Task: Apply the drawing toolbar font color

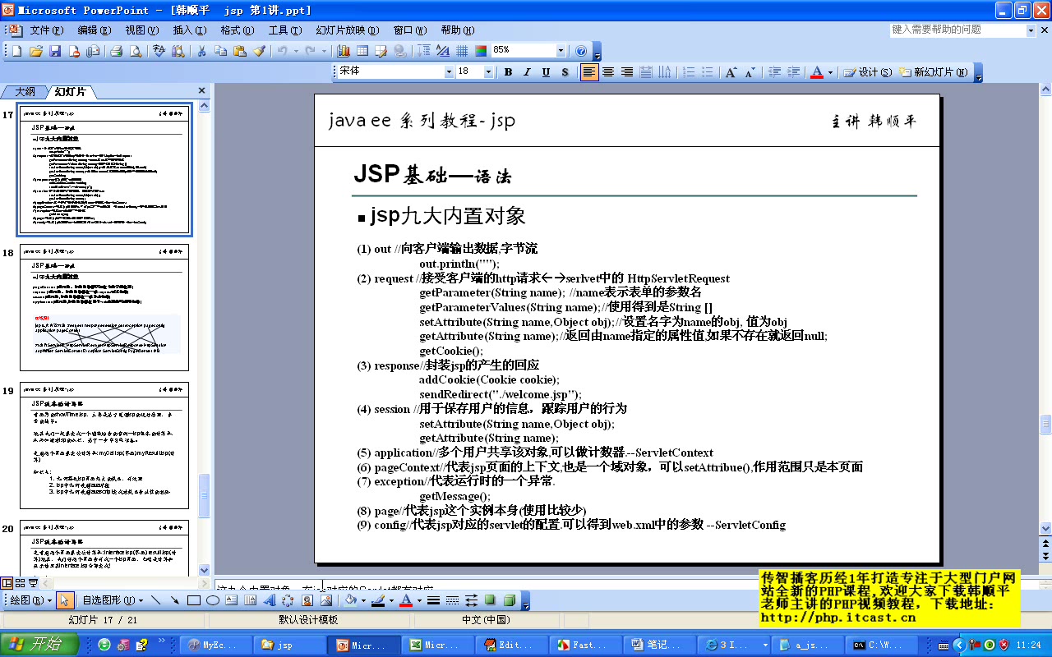Action: [405, 600]
